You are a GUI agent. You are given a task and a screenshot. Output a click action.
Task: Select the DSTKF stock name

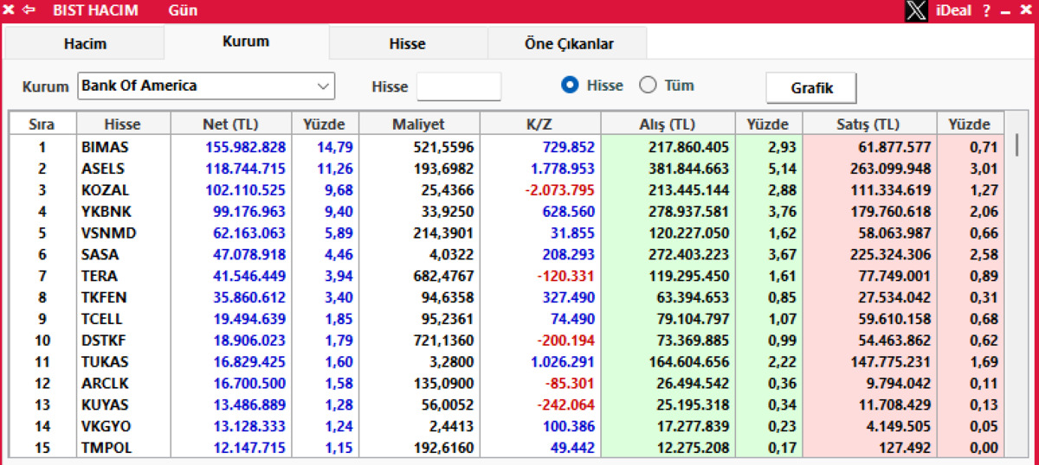point(105,341)
